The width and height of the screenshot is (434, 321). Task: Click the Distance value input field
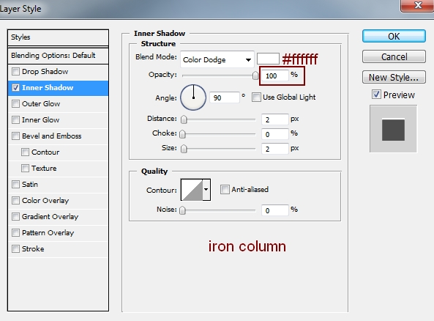point(275,119)
